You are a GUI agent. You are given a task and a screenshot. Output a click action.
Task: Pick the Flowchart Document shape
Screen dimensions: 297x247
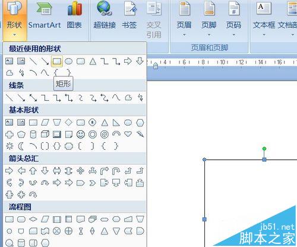tap(81, 219)
